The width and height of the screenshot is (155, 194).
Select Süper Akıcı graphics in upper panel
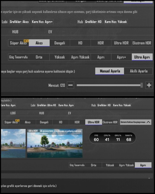click(x=18, y=43)
